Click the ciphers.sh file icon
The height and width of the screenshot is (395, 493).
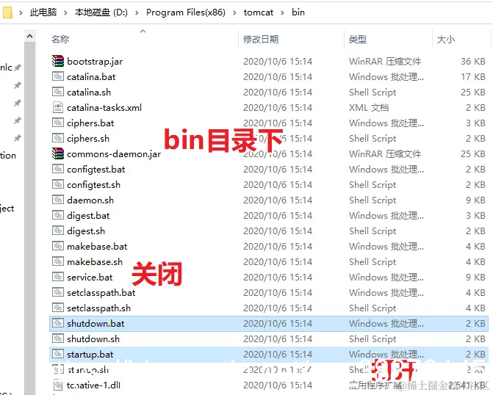click(x=58, y=138)
